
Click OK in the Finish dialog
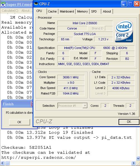coord(19,122)
